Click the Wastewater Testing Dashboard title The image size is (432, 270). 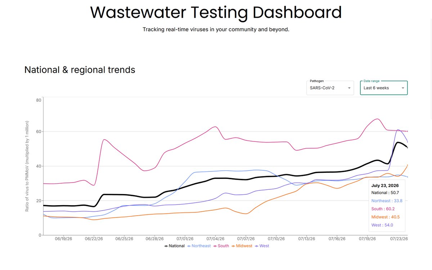(x=216, y=12)
